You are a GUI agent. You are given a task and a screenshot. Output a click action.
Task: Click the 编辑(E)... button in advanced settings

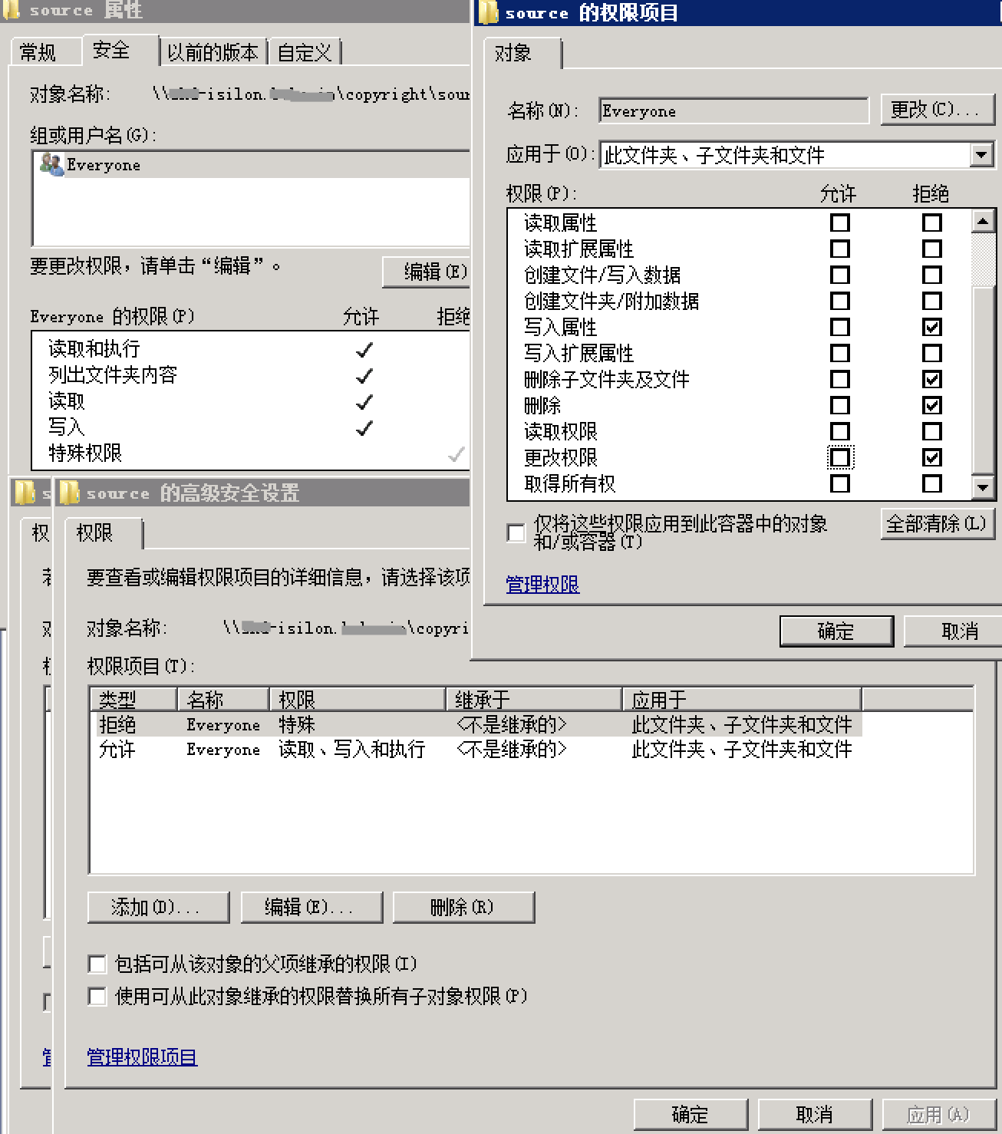[x=311, y=907]
